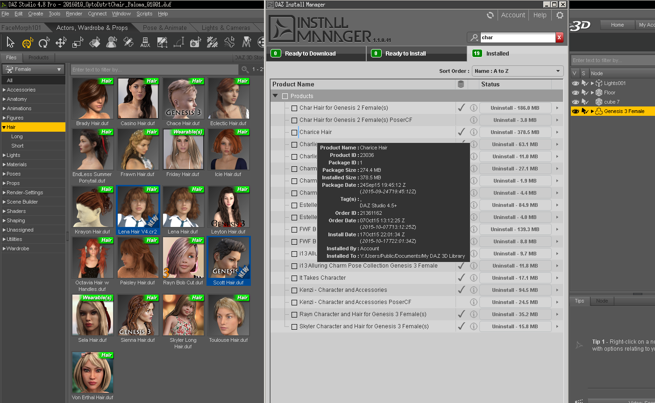Expand the Poses category in tree
655x403 pixels.
click(4, 174)
